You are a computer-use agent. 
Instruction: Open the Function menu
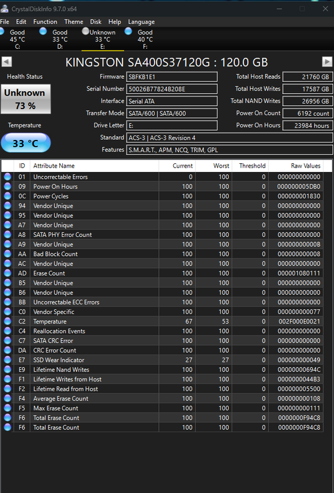click(x=45, y=22)
